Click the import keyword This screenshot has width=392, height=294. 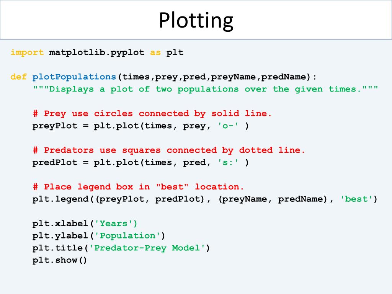coord(27,53)
